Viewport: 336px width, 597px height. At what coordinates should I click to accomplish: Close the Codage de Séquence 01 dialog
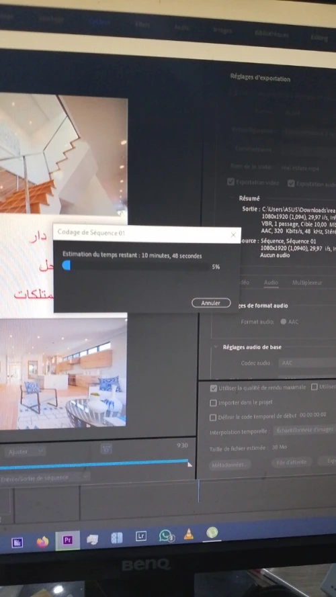234,235
